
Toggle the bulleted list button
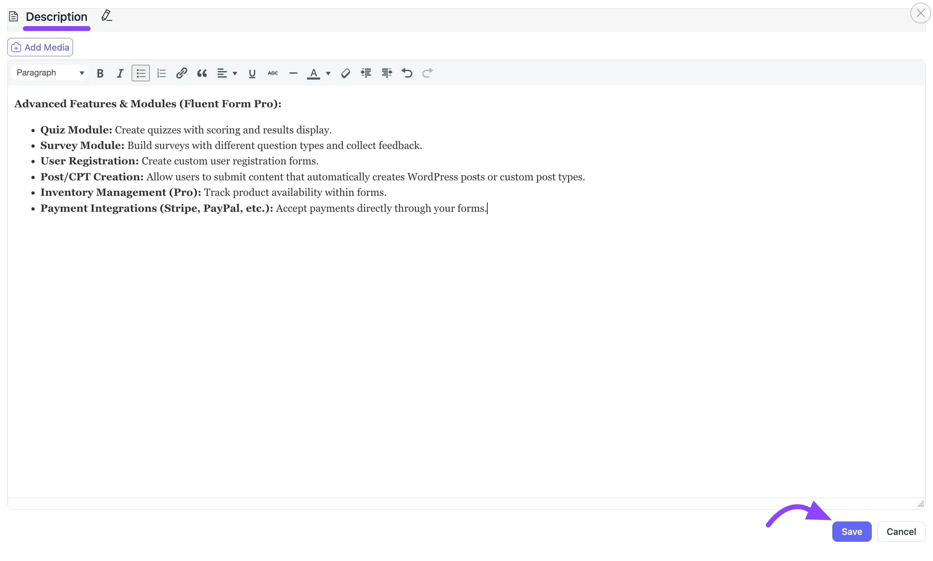(x=141, y=73)
